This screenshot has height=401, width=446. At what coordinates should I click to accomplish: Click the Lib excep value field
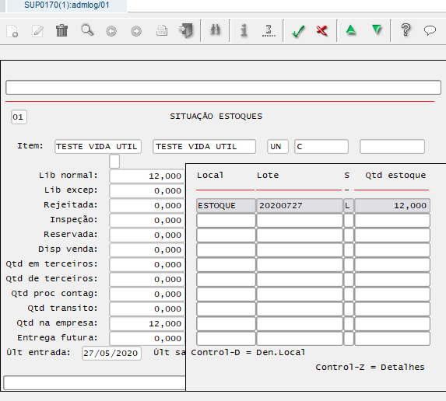[147, 191]
